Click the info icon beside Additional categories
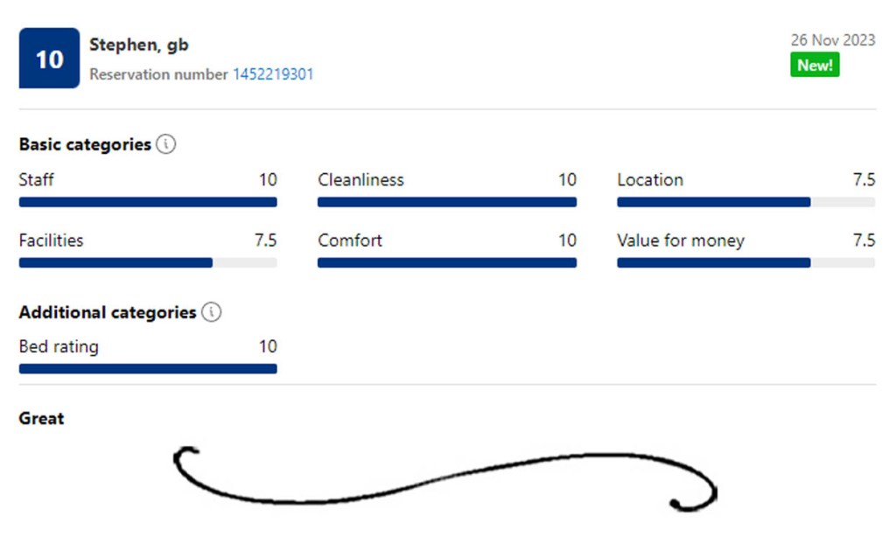The height and width of the screenshot is (551, 896). tap(211, 312)
